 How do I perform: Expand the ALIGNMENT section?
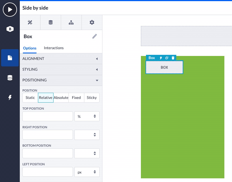tap(61, 59)
